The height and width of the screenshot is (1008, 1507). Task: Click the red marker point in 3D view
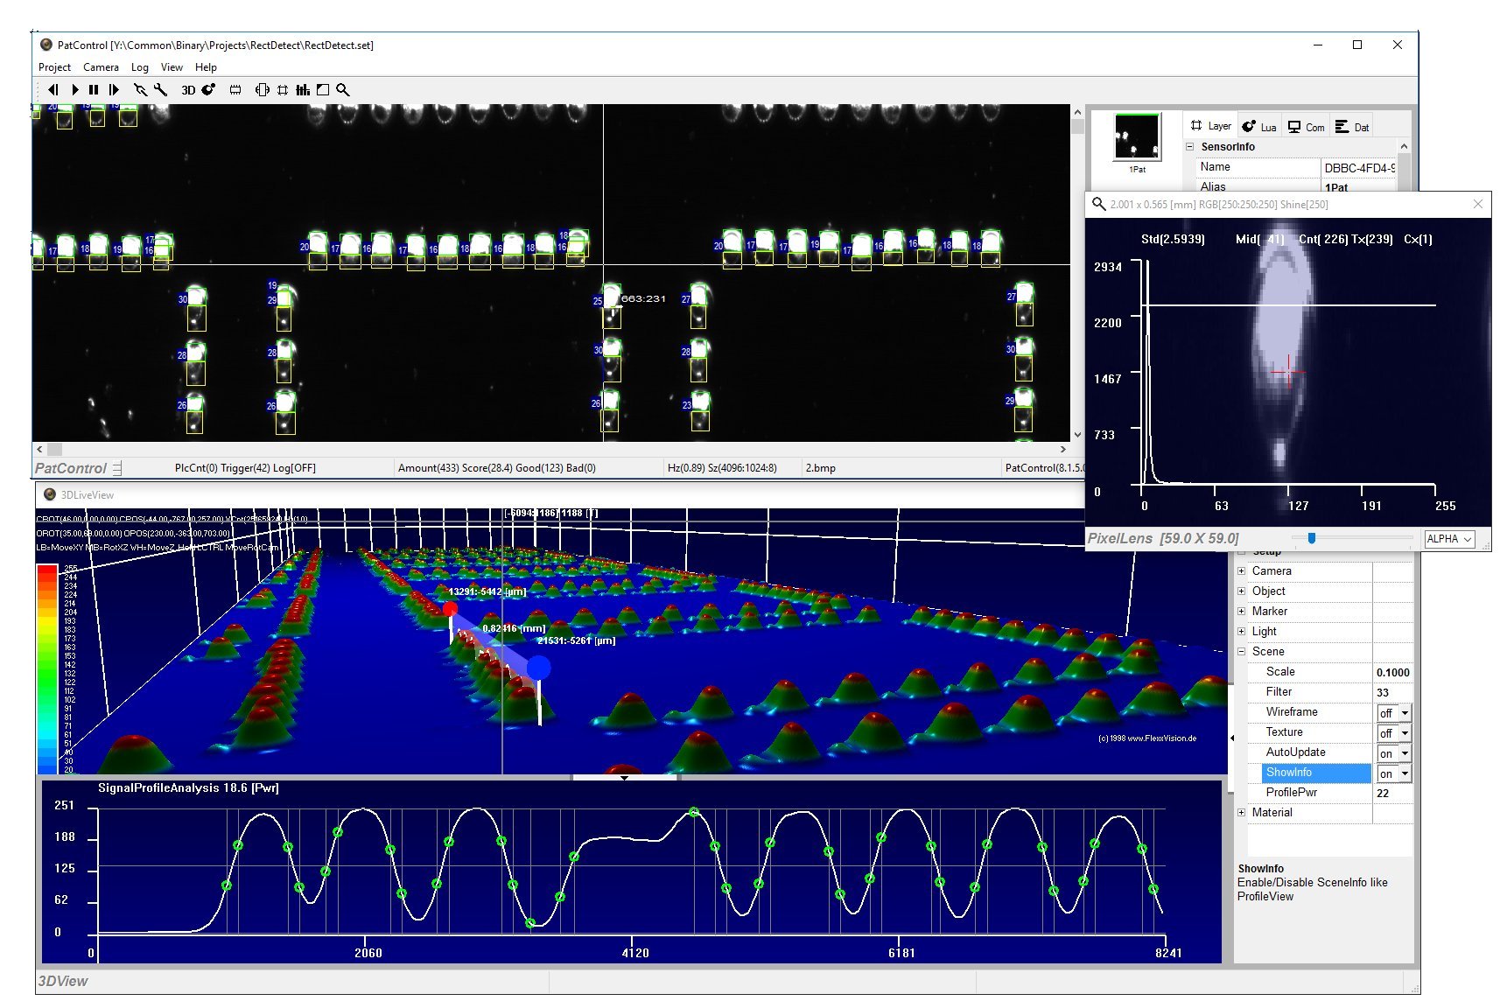coord(450,608)
